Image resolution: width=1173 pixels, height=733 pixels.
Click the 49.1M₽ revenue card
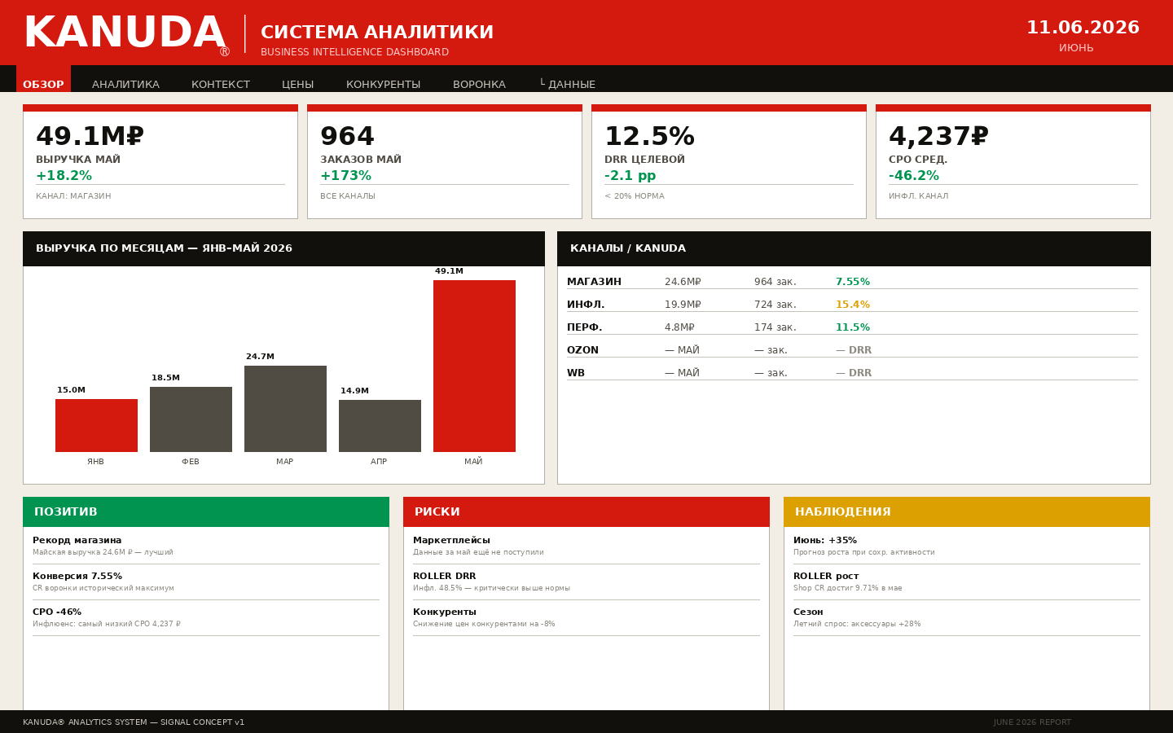160,161
